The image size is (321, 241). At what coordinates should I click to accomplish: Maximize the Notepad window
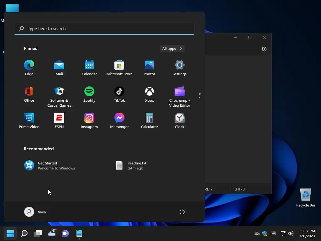250,37
